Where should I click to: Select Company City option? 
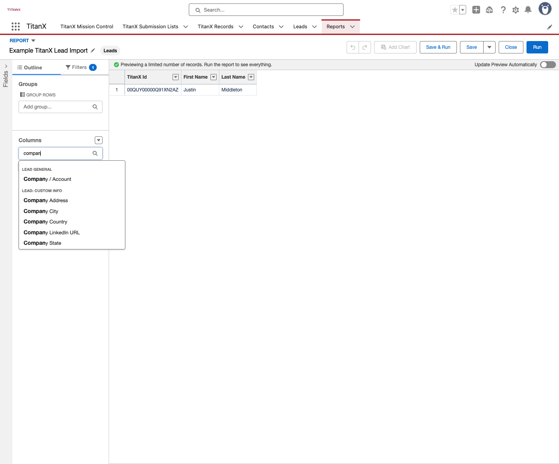tap(72, 211)
